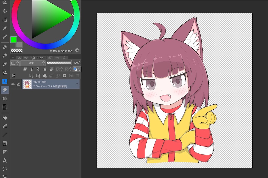Select the Auto select magic wand tool
This screenshot has height=178, width=268.
tap(5, 28)
